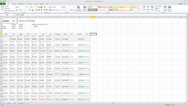Image resolution: width=188 pixels, height=106 pixels.
Task: Open the Spending info worksheet tab
Action: tap(21, 103)
